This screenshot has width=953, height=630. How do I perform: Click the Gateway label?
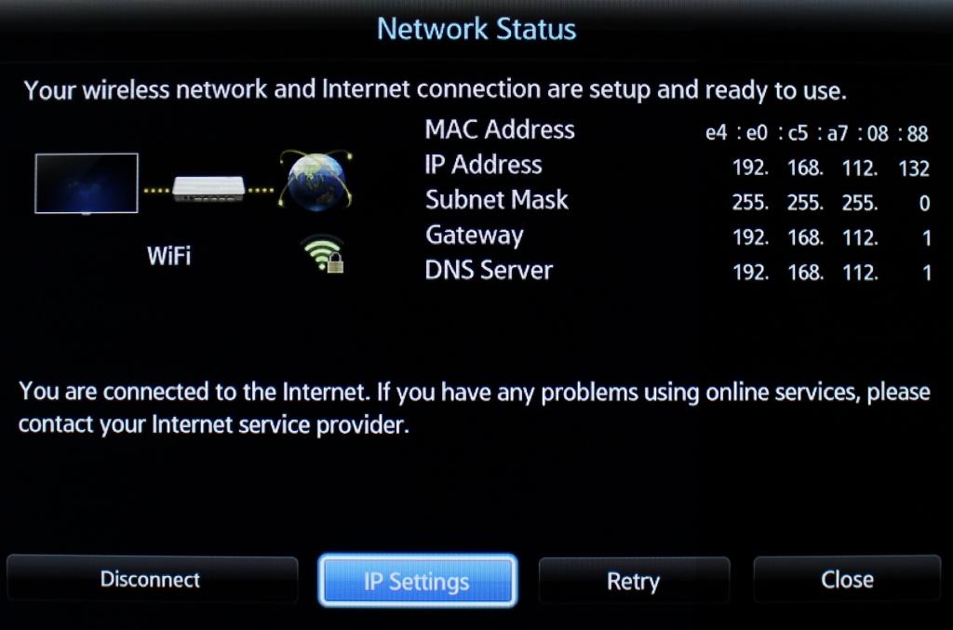[x=474, y=235]
